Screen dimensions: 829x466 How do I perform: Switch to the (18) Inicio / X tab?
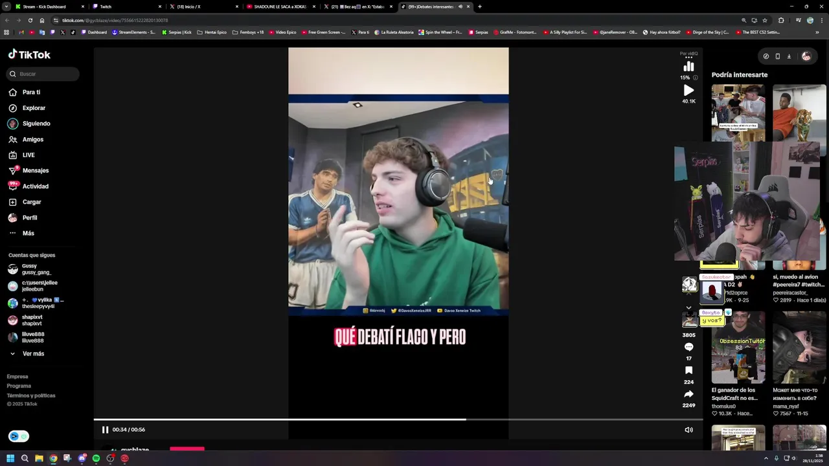coord(203,6)
